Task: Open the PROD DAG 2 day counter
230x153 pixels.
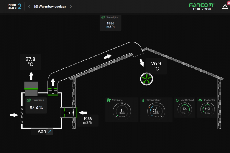Action: pyautogui.click(x=14, y=6)
